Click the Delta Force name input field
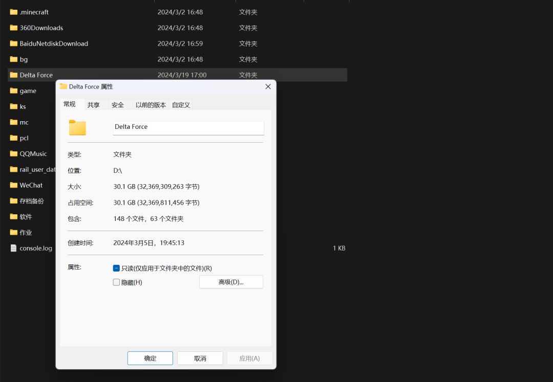The width and height of the screenshot is (553, 382). point(188,128)
